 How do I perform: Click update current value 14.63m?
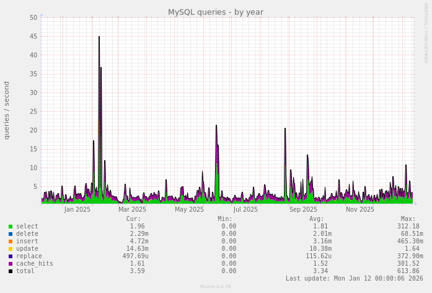coord(137,248)
